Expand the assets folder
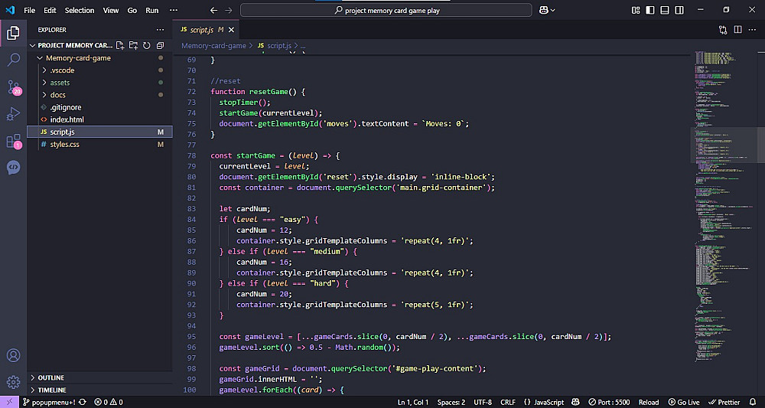Image resolution: width=765 pixels, height=408 pixels. (60, 83)
